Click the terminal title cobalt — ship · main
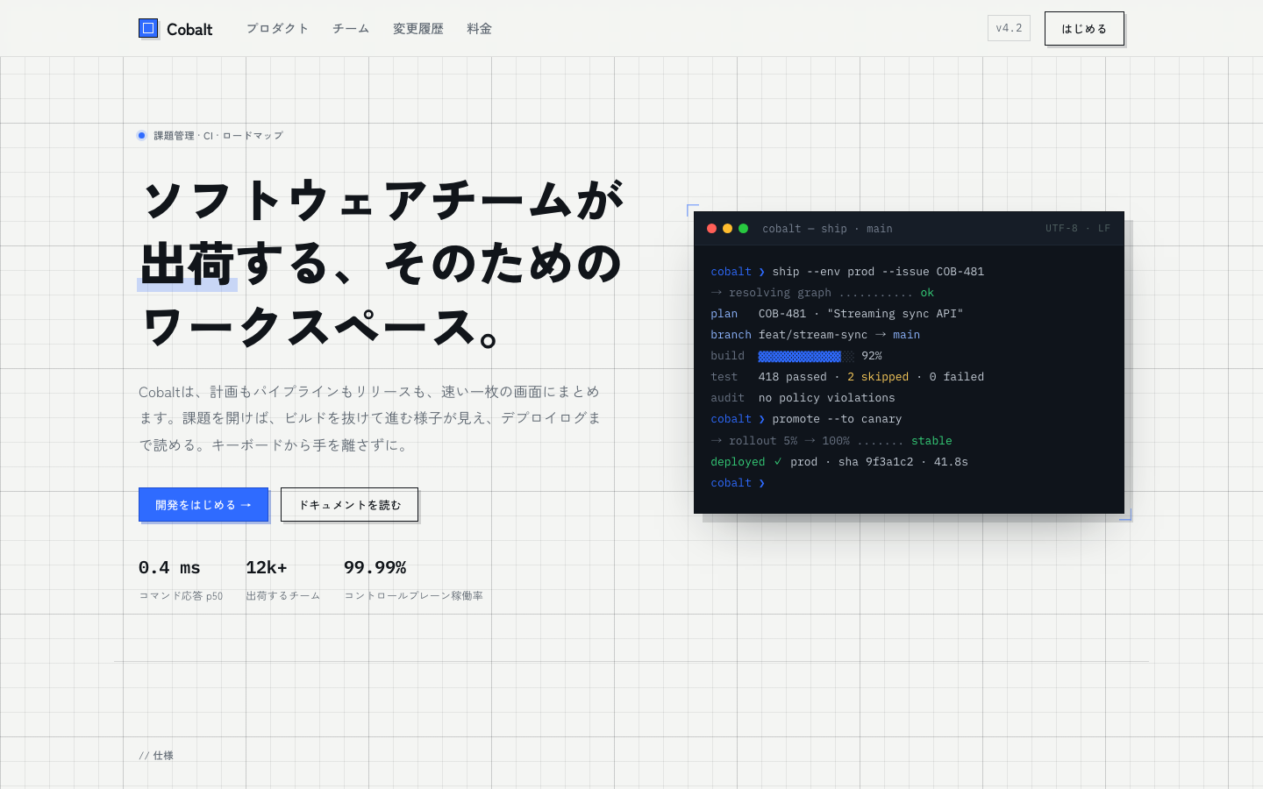 [x=827, y=229]
